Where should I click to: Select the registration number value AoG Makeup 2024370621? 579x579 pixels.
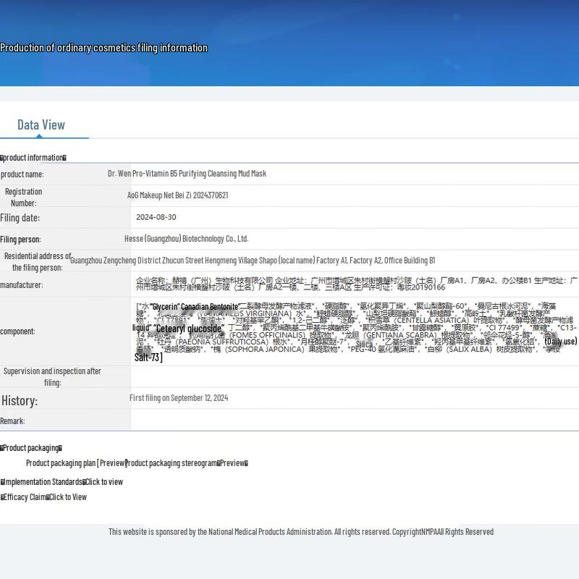[177, 195]
